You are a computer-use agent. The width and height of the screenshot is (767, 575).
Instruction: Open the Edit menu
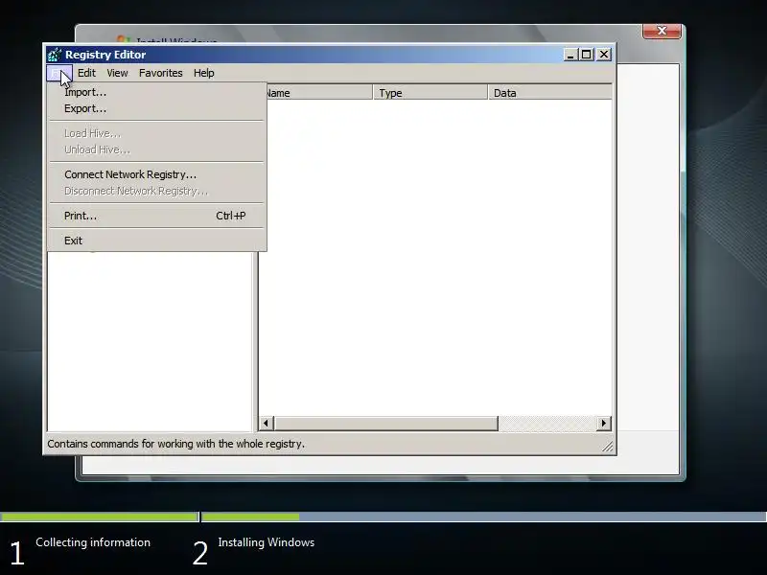[x=86, y=73]
